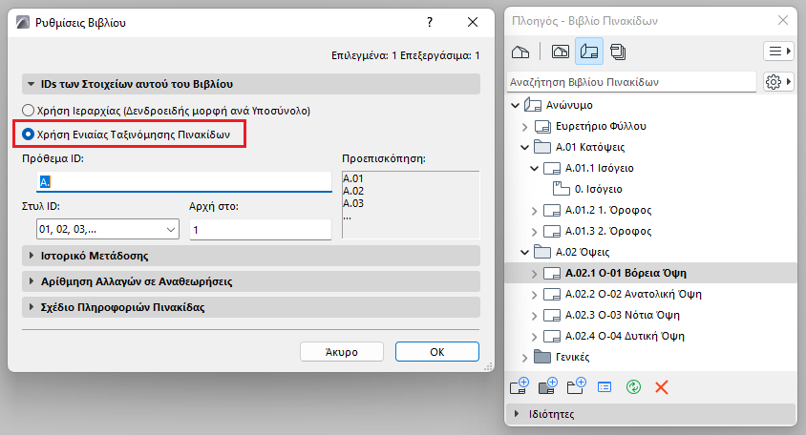Select the Layout Book icon in Navigator
Image resolution: width=806 pixels, height=435 pixels.
589,52
